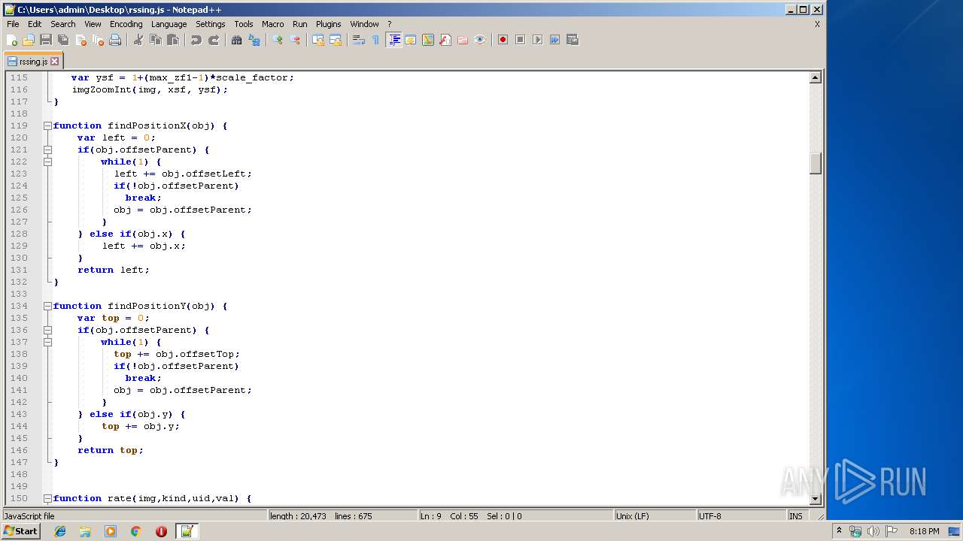Image resolution: width=963 pixels, height=541 pixels.
Task: Open the Plugins menu
Action: (x=328, y=24)
